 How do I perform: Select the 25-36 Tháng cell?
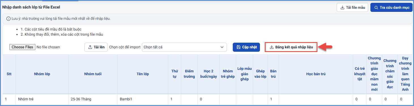93,99
